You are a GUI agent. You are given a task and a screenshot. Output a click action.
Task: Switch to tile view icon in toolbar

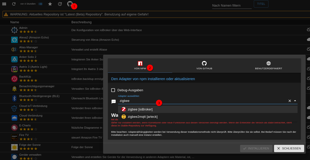(4, 4)
